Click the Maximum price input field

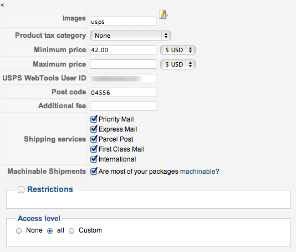[123, 64]
